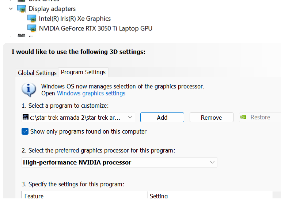This screenshot has height=202, width=281.
Task: Click the Remove button
Action: click(212, 118)
